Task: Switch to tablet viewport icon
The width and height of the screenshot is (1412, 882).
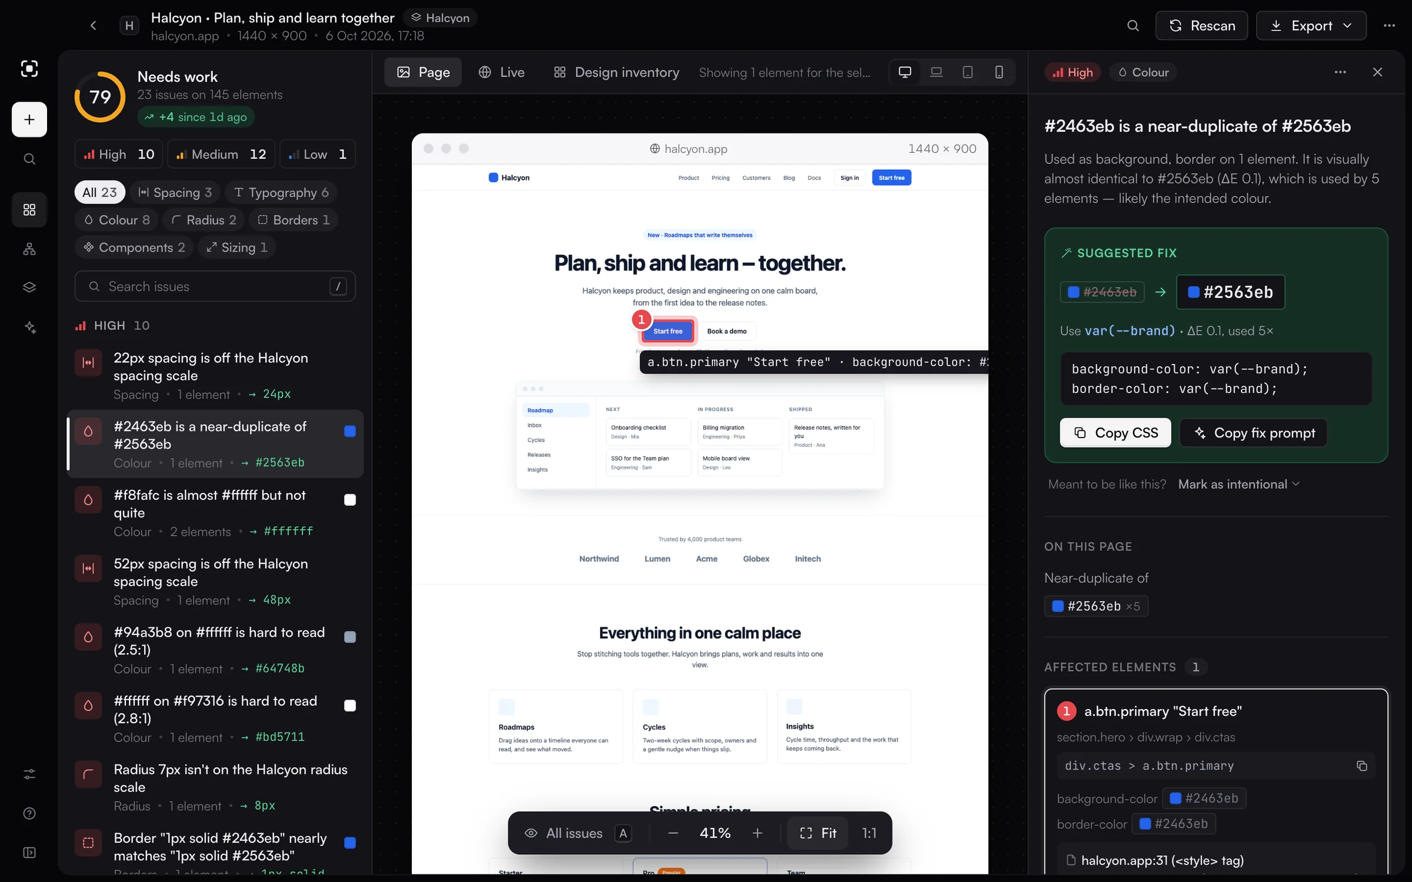Action: tap(967, 72)
